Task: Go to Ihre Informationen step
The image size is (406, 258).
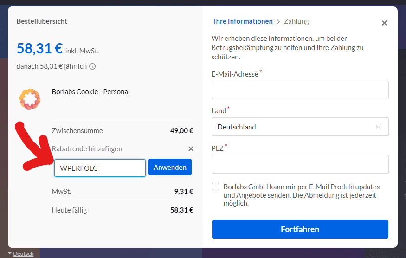Action: pyautogui.click(x=243, y=21)
